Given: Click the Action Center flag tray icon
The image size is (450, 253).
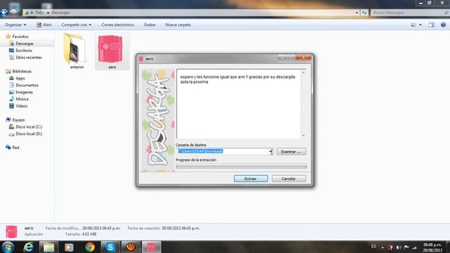Looking at the screenshot, I should point(406,247).
